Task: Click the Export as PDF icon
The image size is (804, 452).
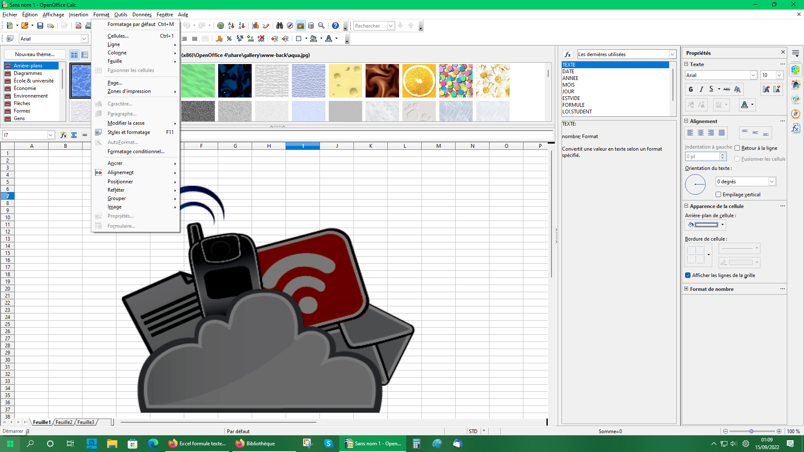Action: (x=78, y=26)
